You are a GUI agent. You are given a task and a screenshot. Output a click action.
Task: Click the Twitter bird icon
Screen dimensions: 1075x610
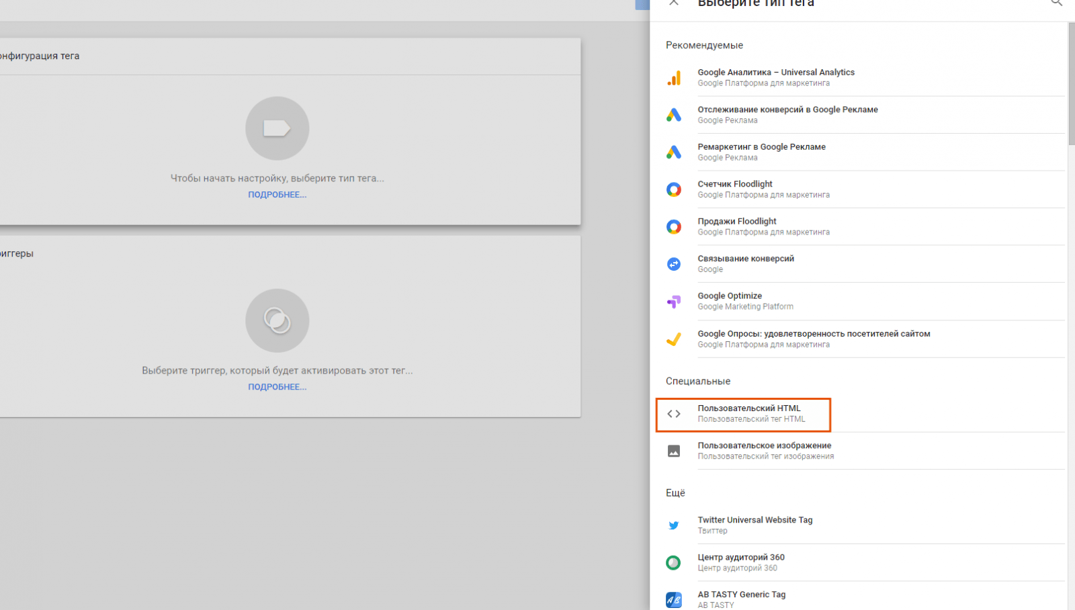[674, 525]
